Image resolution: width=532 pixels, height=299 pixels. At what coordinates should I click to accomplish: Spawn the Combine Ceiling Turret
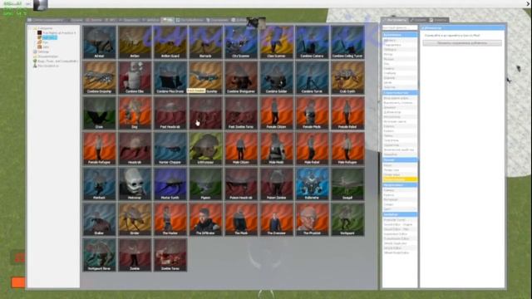click(x=347, y=42)
